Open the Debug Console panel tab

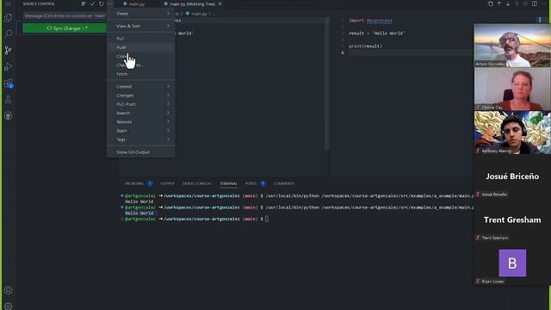[197, 183]
